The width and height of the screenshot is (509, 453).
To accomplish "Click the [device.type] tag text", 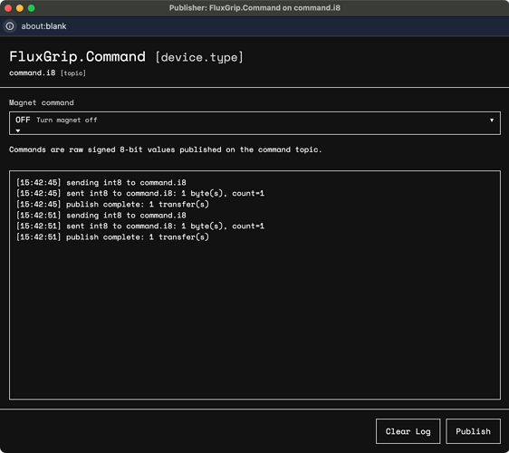I will point(199,57).
